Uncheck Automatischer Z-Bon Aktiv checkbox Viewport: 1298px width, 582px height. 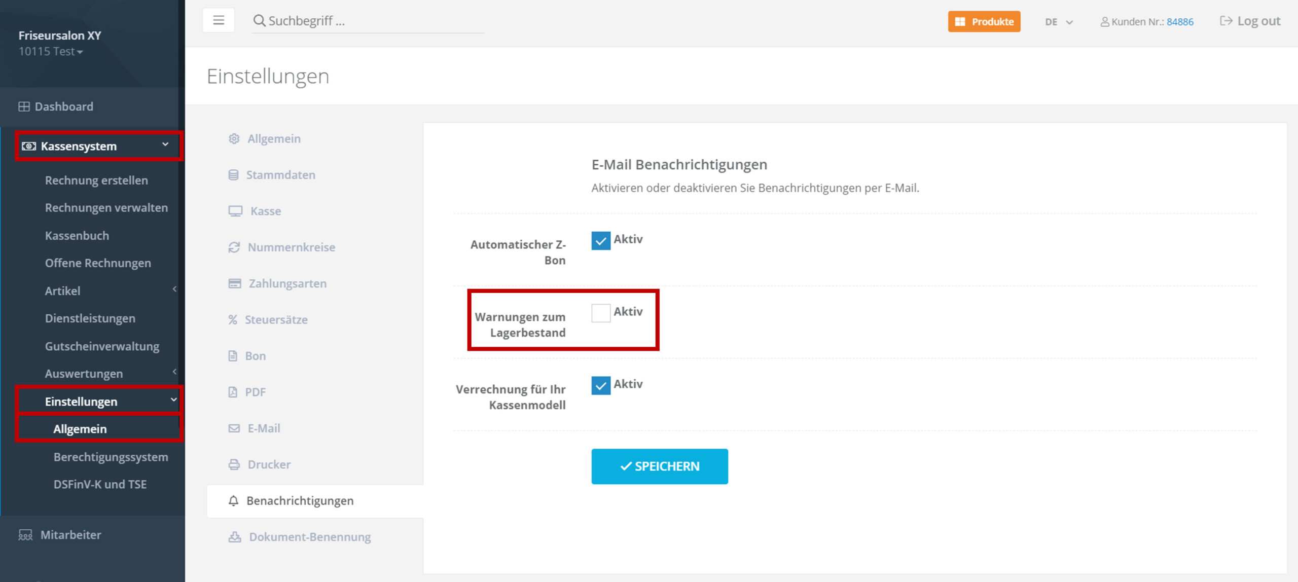[x=601, y=241]
